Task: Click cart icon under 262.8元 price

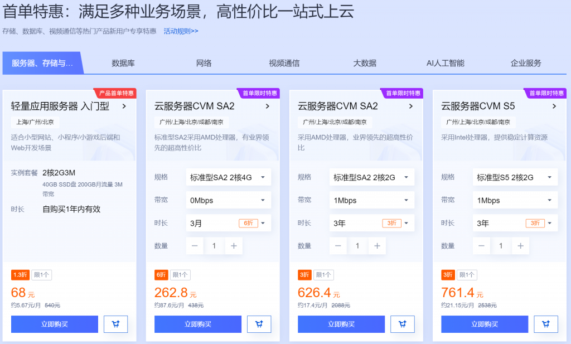Action: click(259, 324)
